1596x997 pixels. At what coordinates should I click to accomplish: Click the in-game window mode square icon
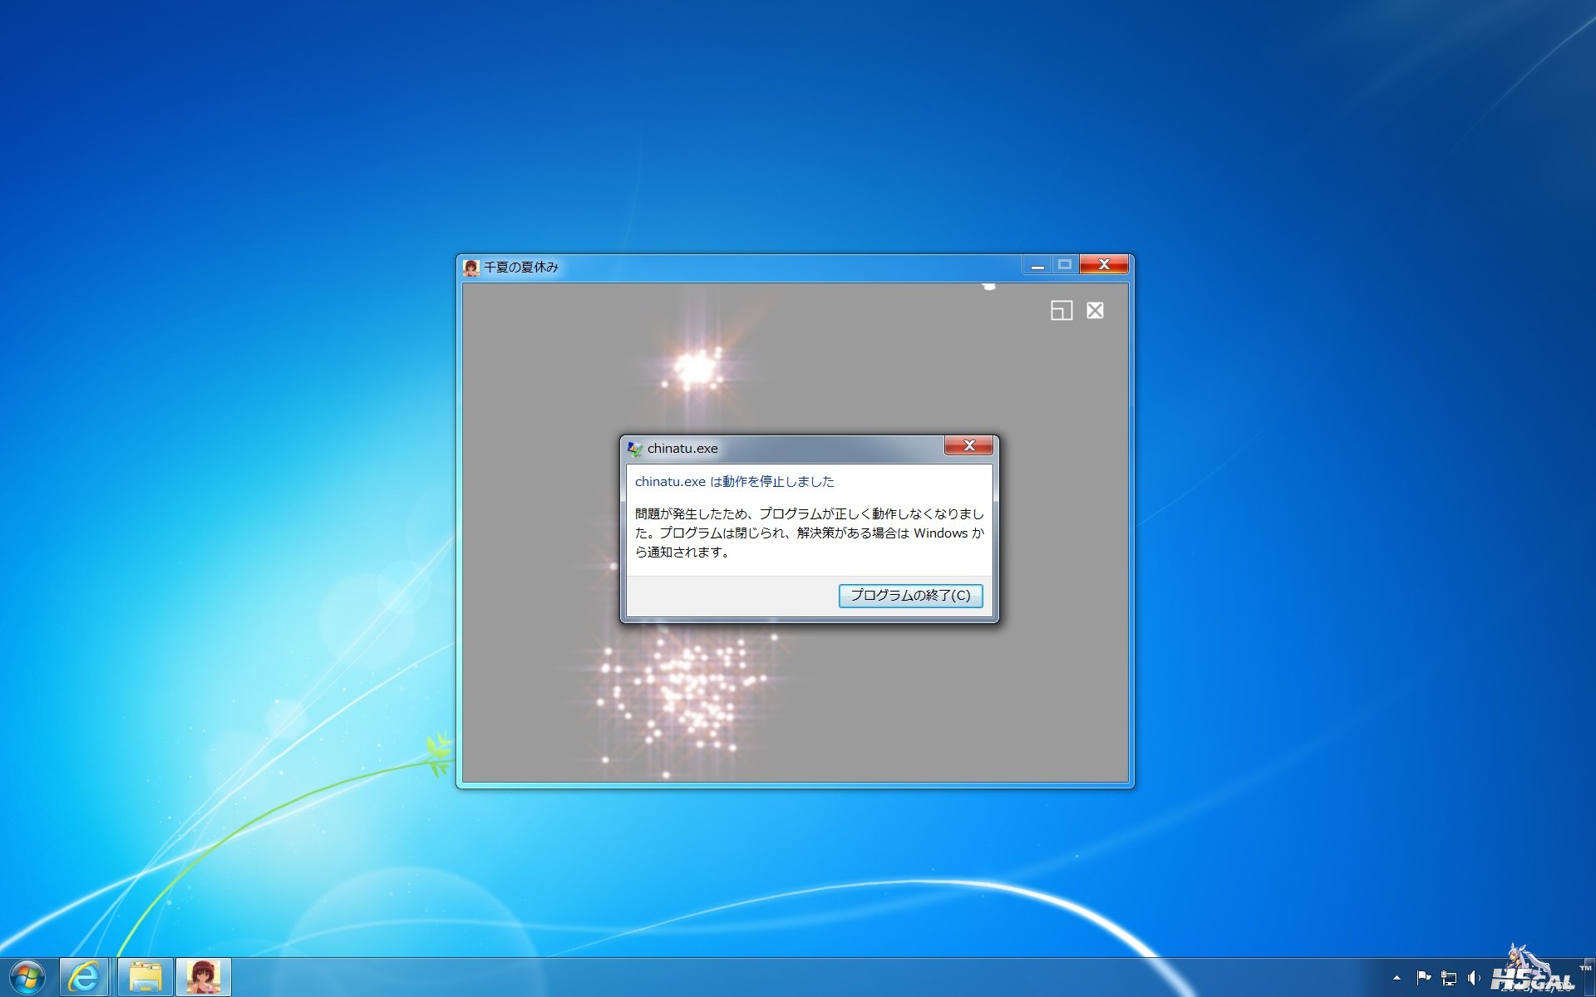[1062, 311]
